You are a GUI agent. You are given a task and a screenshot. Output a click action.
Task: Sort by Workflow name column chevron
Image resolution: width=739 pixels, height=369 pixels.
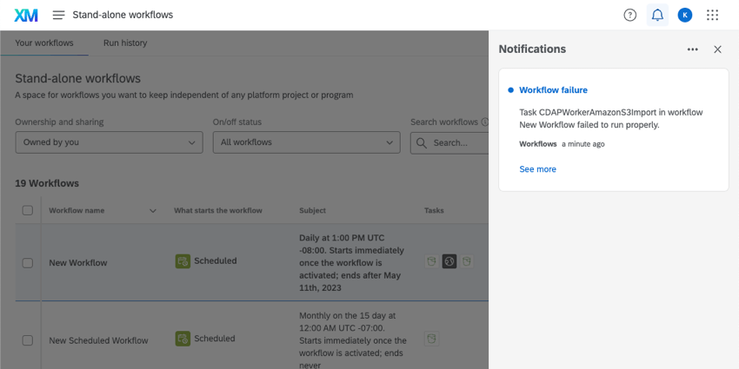(153, 211)
